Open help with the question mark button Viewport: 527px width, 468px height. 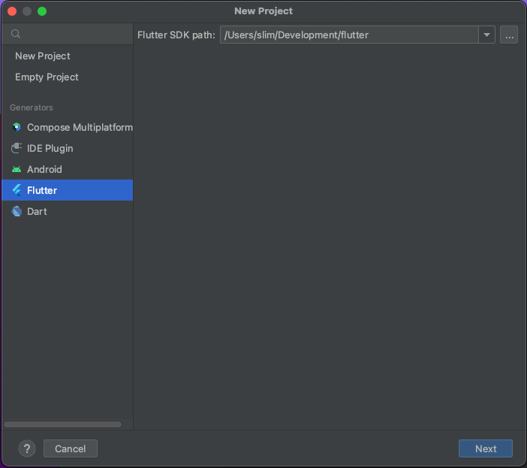(x=27, y=448)
